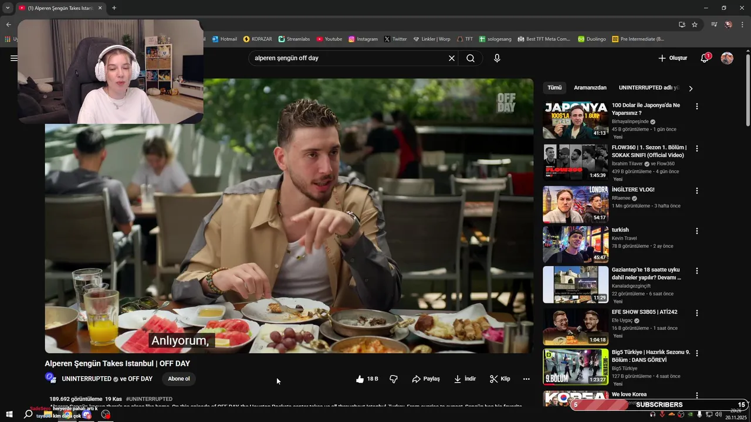This screenshot has width=751, height=422.
Task: Open more actions for the video
Action: coord(526,379)
